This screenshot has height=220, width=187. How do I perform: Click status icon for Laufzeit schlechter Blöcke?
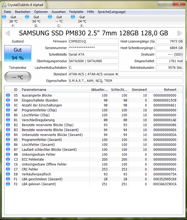coord(8,149)
